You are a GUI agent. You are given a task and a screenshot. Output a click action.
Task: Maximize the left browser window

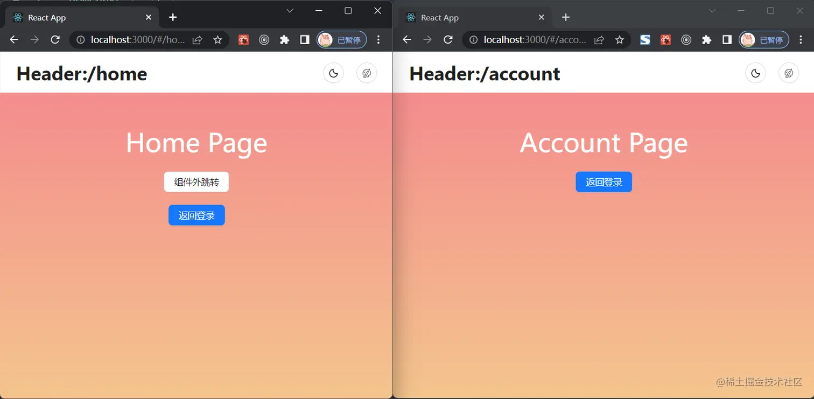[x=348, y=11]
